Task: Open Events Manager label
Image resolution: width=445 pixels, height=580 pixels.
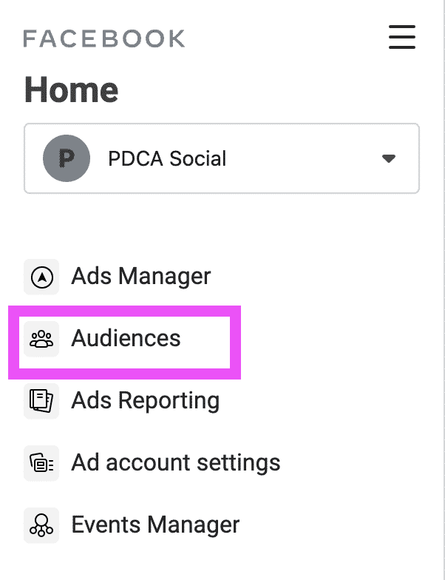Action: point(155,525)
